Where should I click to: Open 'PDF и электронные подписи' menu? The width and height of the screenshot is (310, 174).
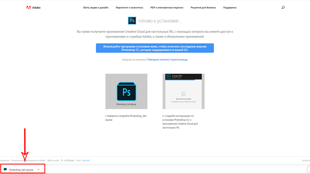(167, 7)
